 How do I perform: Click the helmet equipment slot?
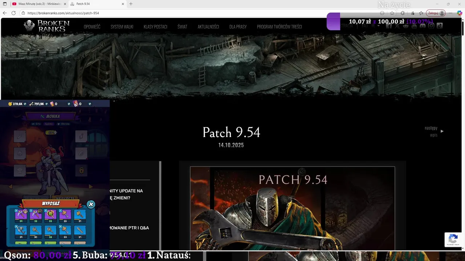[x=20, y=153]
